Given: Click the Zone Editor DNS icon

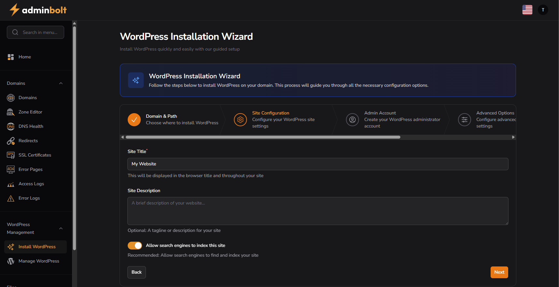Looking at the screenshot, I should (11, 112).
